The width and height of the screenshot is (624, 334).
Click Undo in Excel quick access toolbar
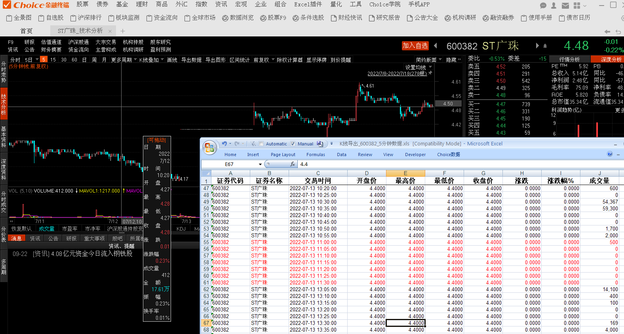(224, 144)
